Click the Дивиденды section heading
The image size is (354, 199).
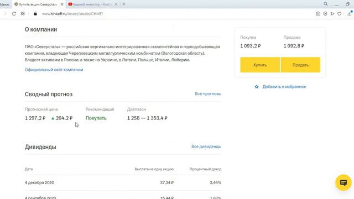[x=40, y=147]
